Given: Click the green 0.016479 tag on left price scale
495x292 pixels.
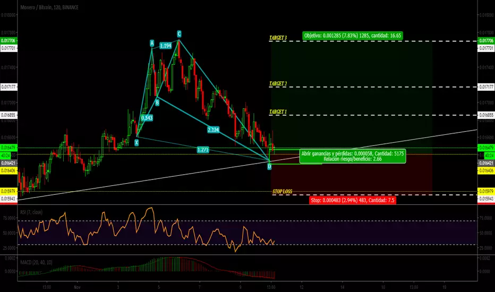Looking at the screenshot, I should 8,148.
